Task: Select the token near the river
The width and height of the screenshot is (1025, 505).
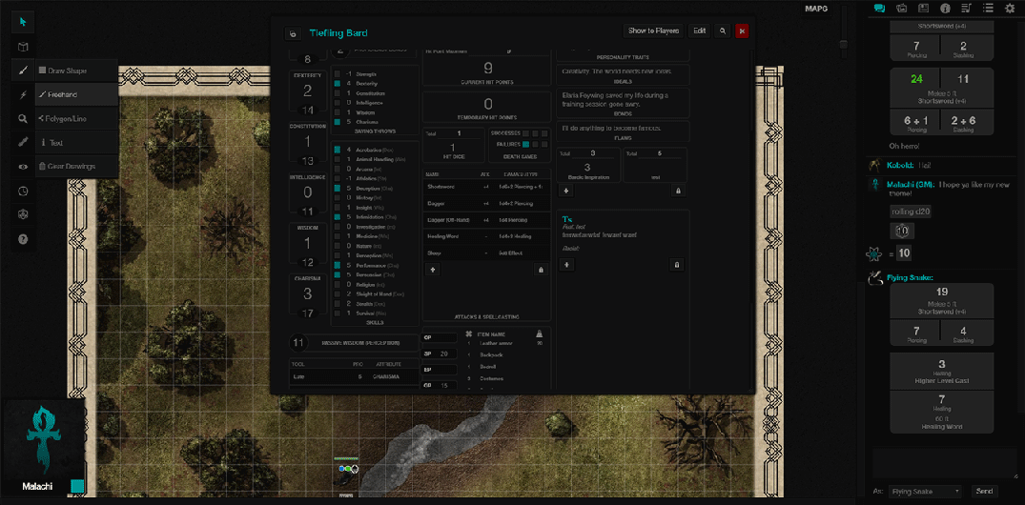Action: 346,475
